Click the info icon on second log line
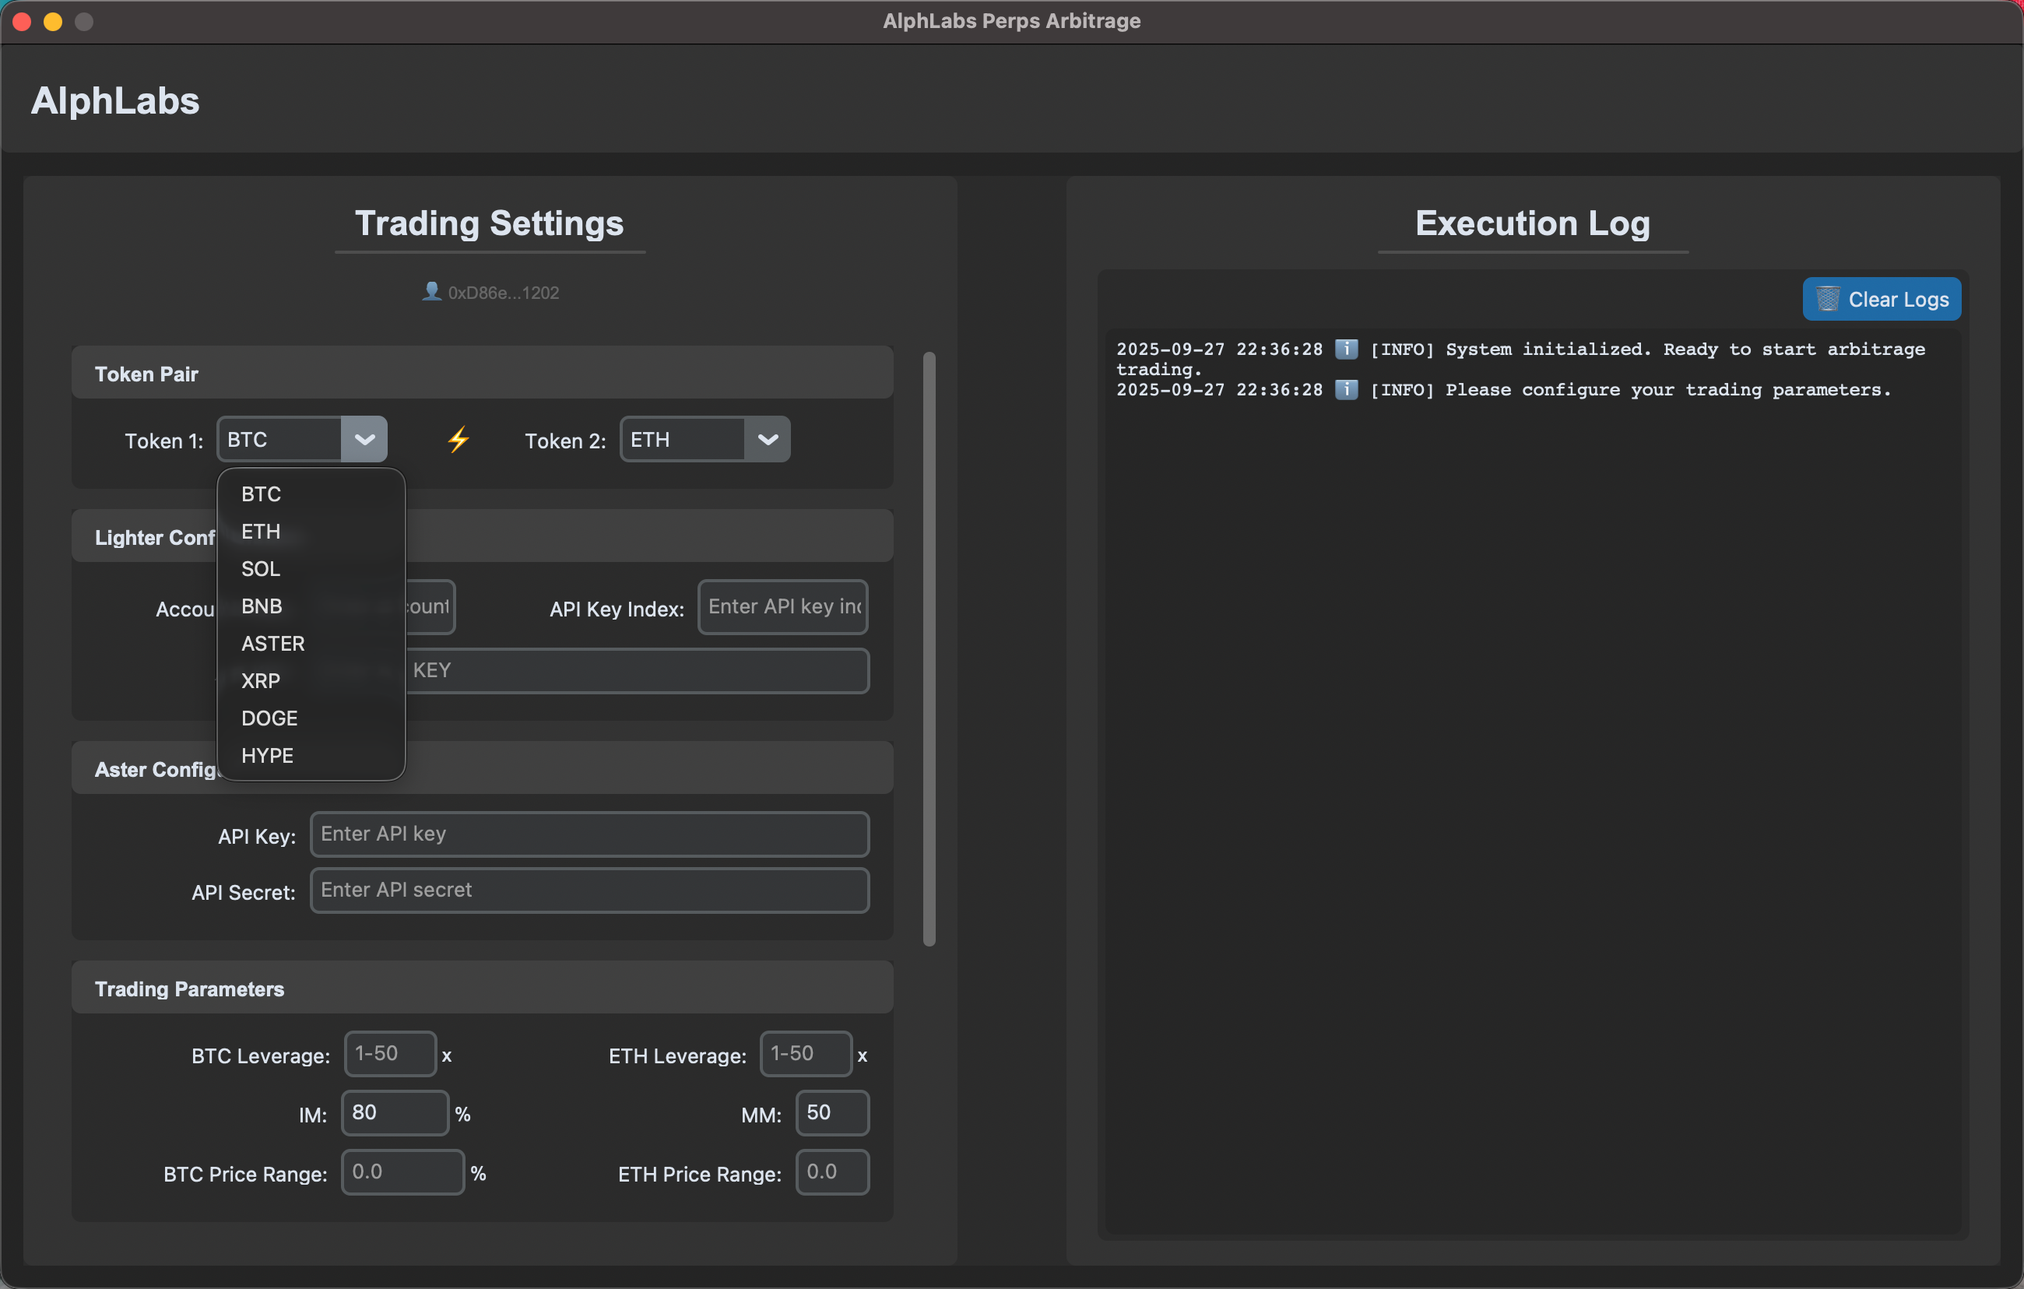The height and width of the screenshot is (1289, 2024). (1346, 389)
